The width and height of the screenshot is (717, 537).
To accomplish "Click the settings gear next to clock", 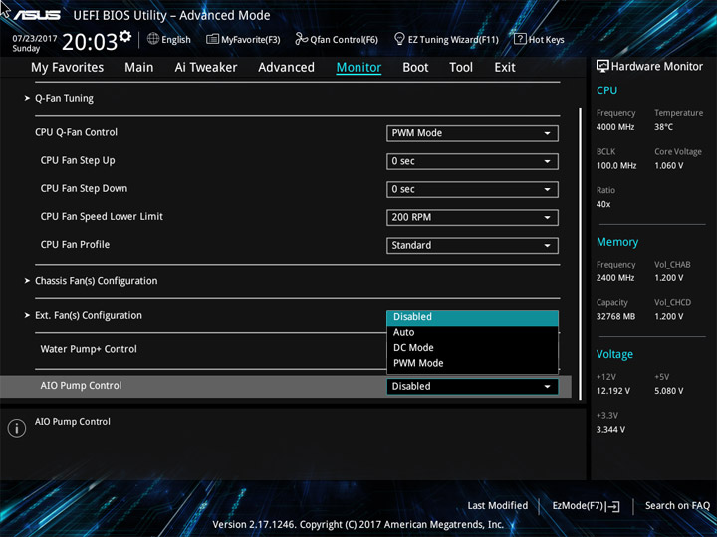I will coord(125,36).
